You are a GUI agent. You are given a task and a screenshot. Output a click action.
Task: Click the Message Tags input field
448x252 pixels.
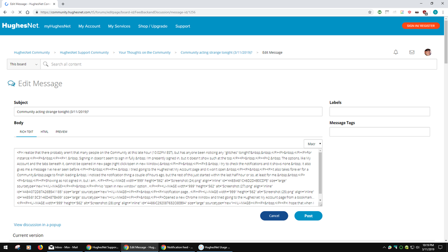tap(379, 132)
